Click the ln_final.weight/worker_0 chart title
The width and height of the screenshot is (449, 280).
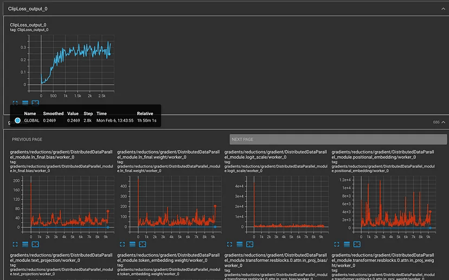pos(168,155)
